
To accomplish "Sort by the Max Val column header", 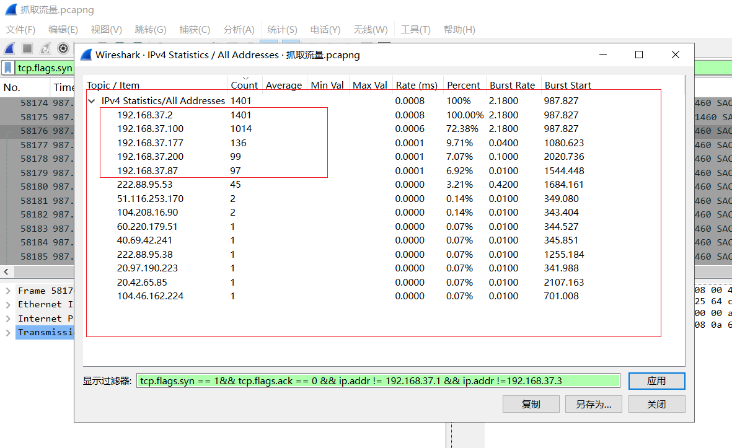I will coord(370,86).
